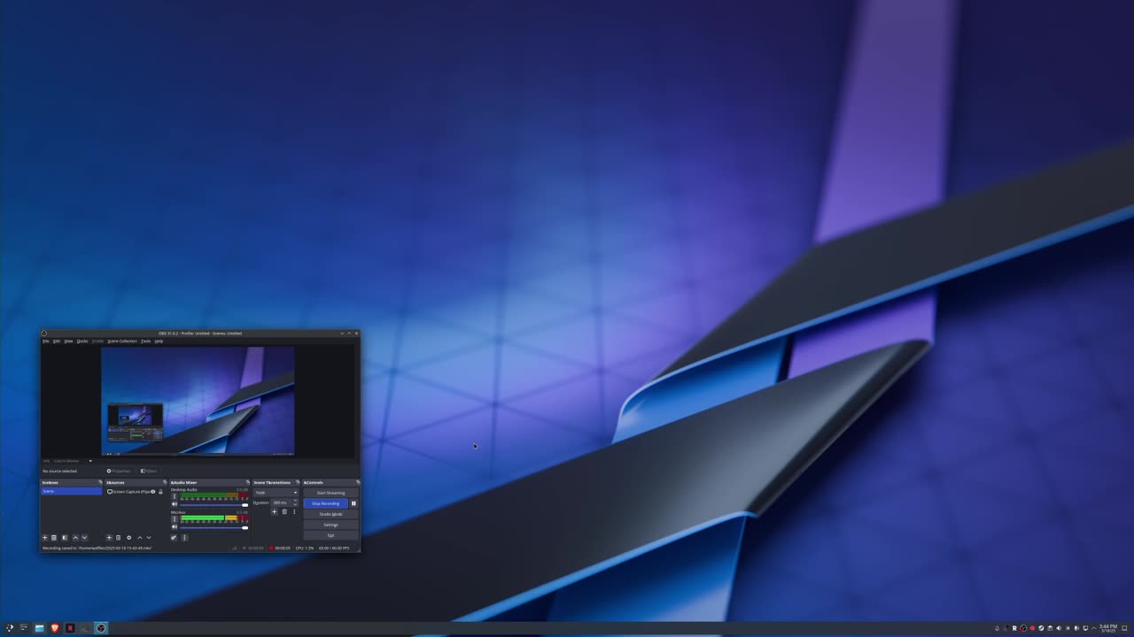Add a new source with plus icon
The height and width of the screenshot is (637, 1134).
[x=109, y=538]
